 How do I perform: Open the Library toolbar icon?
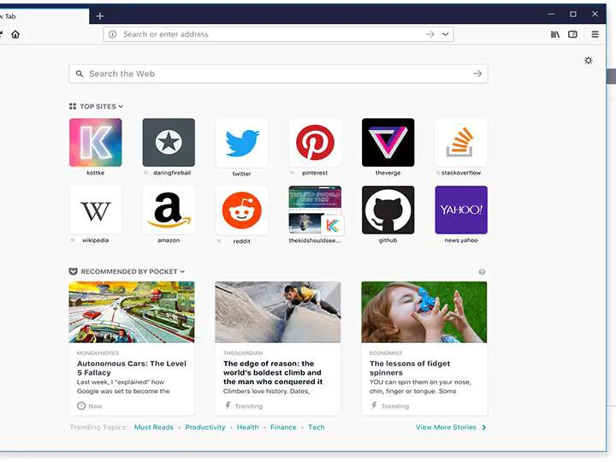point(555,34)
